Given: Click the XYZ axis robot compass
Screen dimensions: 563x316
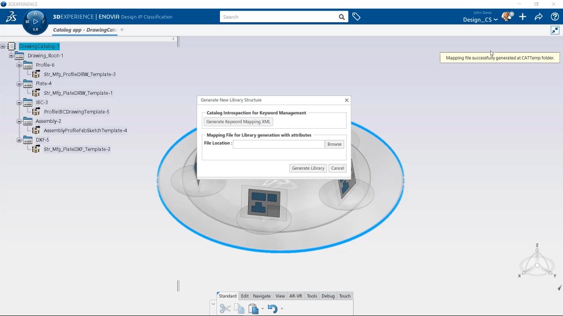Looking at the screenshot, I should tap(537, 261).
